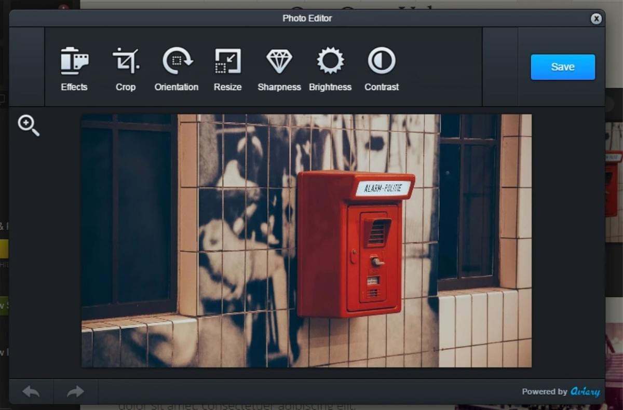Save the edited photo
Image resolution: width=623 pixels, height=410 pixels.
coord(563,67)
